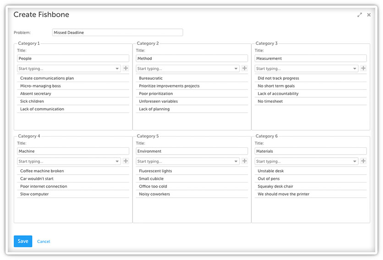Click the Category 4 title field Machine
Viewport: 383px width, 260px height.
coord(73,151)
